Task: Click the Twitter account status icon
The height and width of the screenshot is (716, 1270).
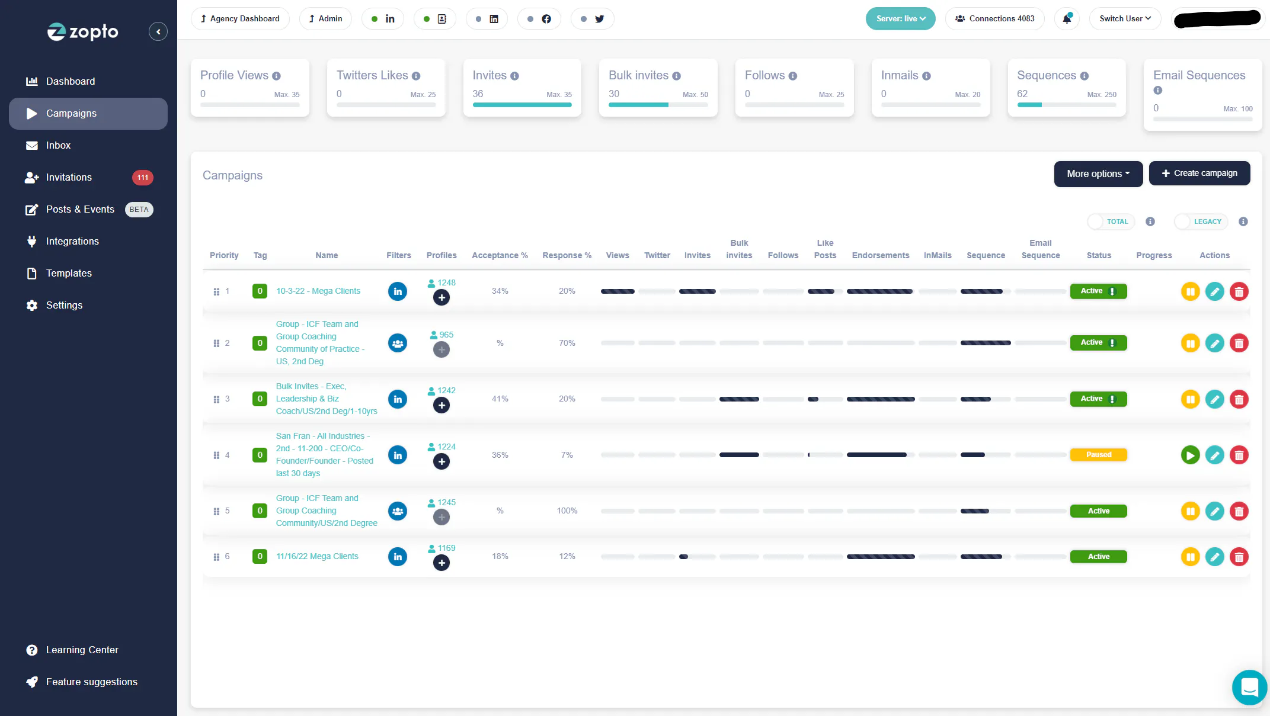Action: pos(593,19)
